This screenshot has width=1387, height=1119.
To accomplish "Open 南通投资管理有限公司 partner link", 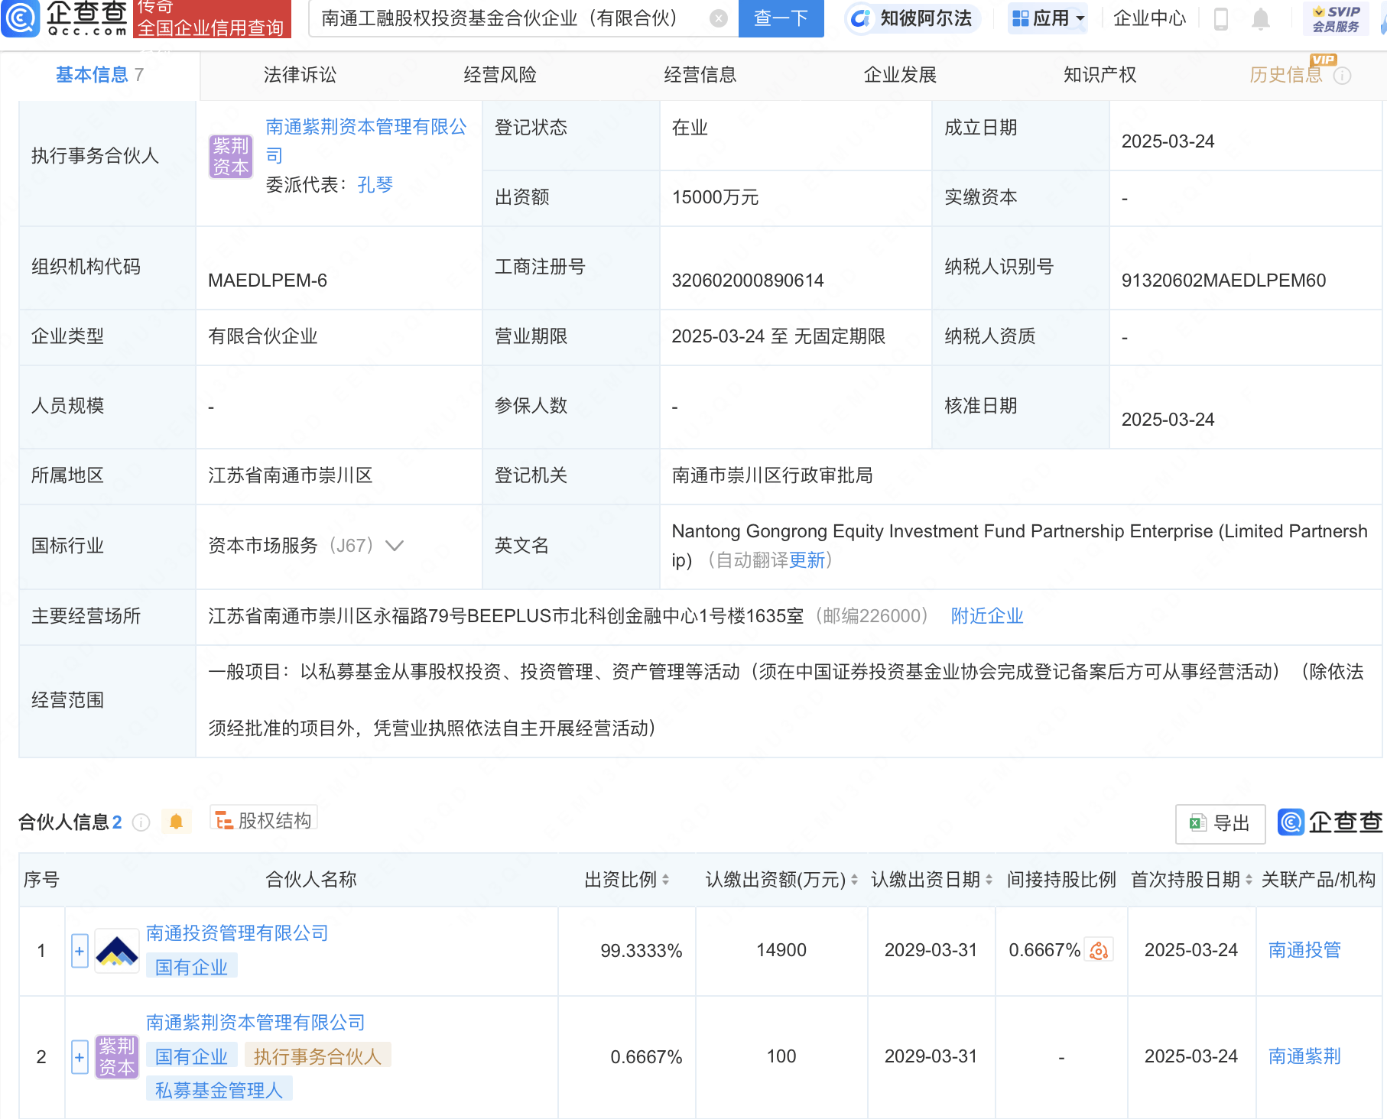I will pos(237,933).
